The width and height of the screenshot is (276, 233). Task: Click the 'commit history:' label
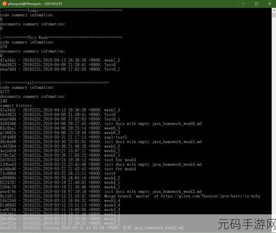pyautogui.click(x=17, y=106)
